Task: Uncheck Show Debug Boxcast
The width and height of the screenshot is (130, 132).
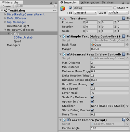Action: click(x=92, y=110)
